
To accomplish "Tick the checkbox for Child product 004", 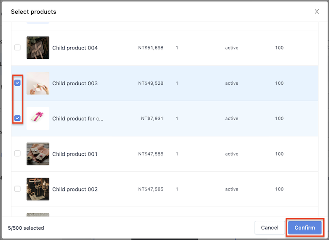I will [17, 47].
